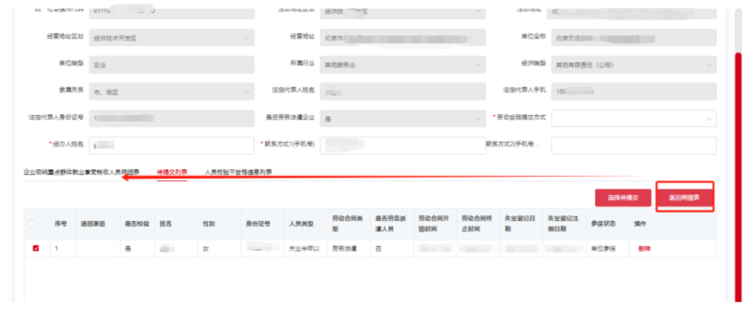This screenshot has width=753, height=314.
Task: Click the 删除 link in row 1
Action: click(644, 249)
